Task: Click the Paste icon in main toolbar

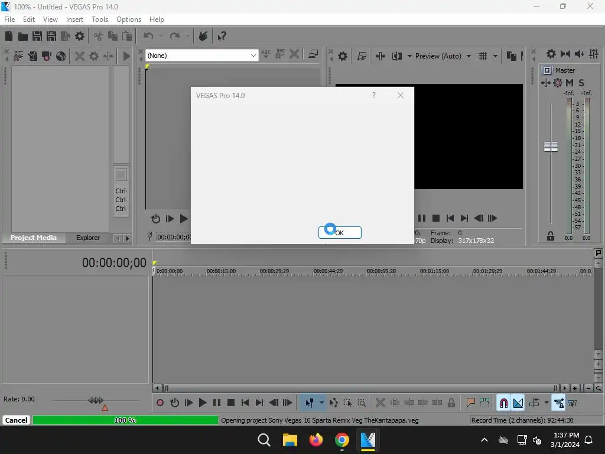Action: point(127,36)
